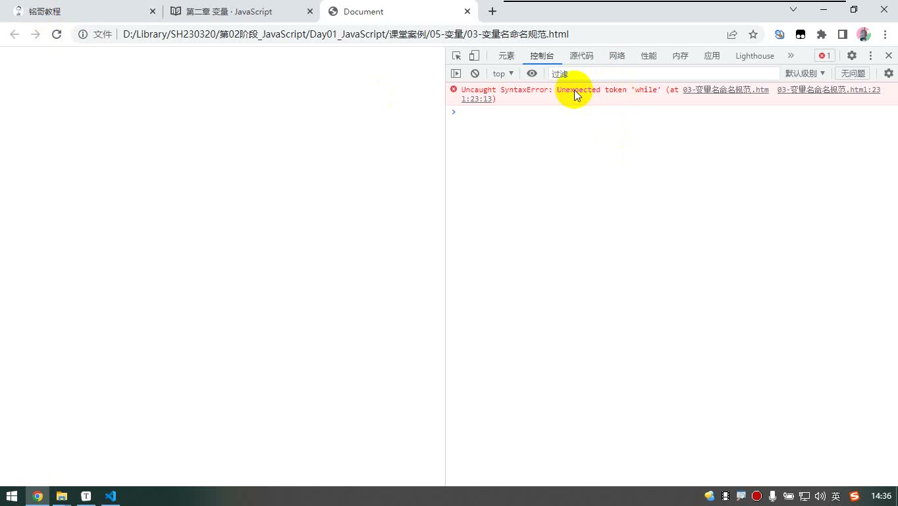The height and width of the screenshot is (506, 898).
Task: Close the DevTools panel
Action: (x=889, y=56)
